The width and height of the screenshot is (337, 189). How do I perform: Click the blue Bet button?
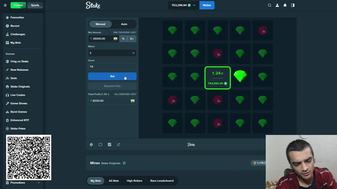tap(112, 76)
